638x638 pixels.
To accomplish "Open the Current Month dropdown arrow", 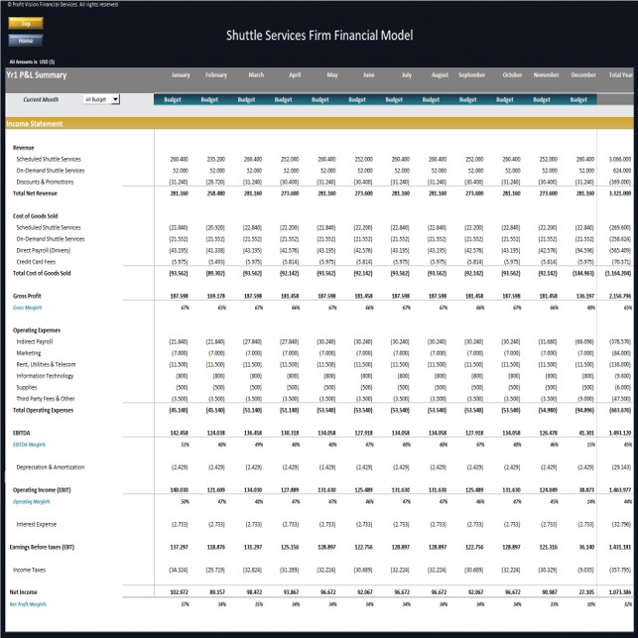I will (x=115, y=99).
